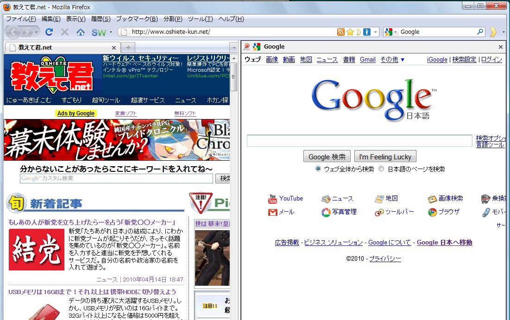Click the page identity icon in address bar
The height and width of the screenshot is (320, 510).
click(124, 32)
